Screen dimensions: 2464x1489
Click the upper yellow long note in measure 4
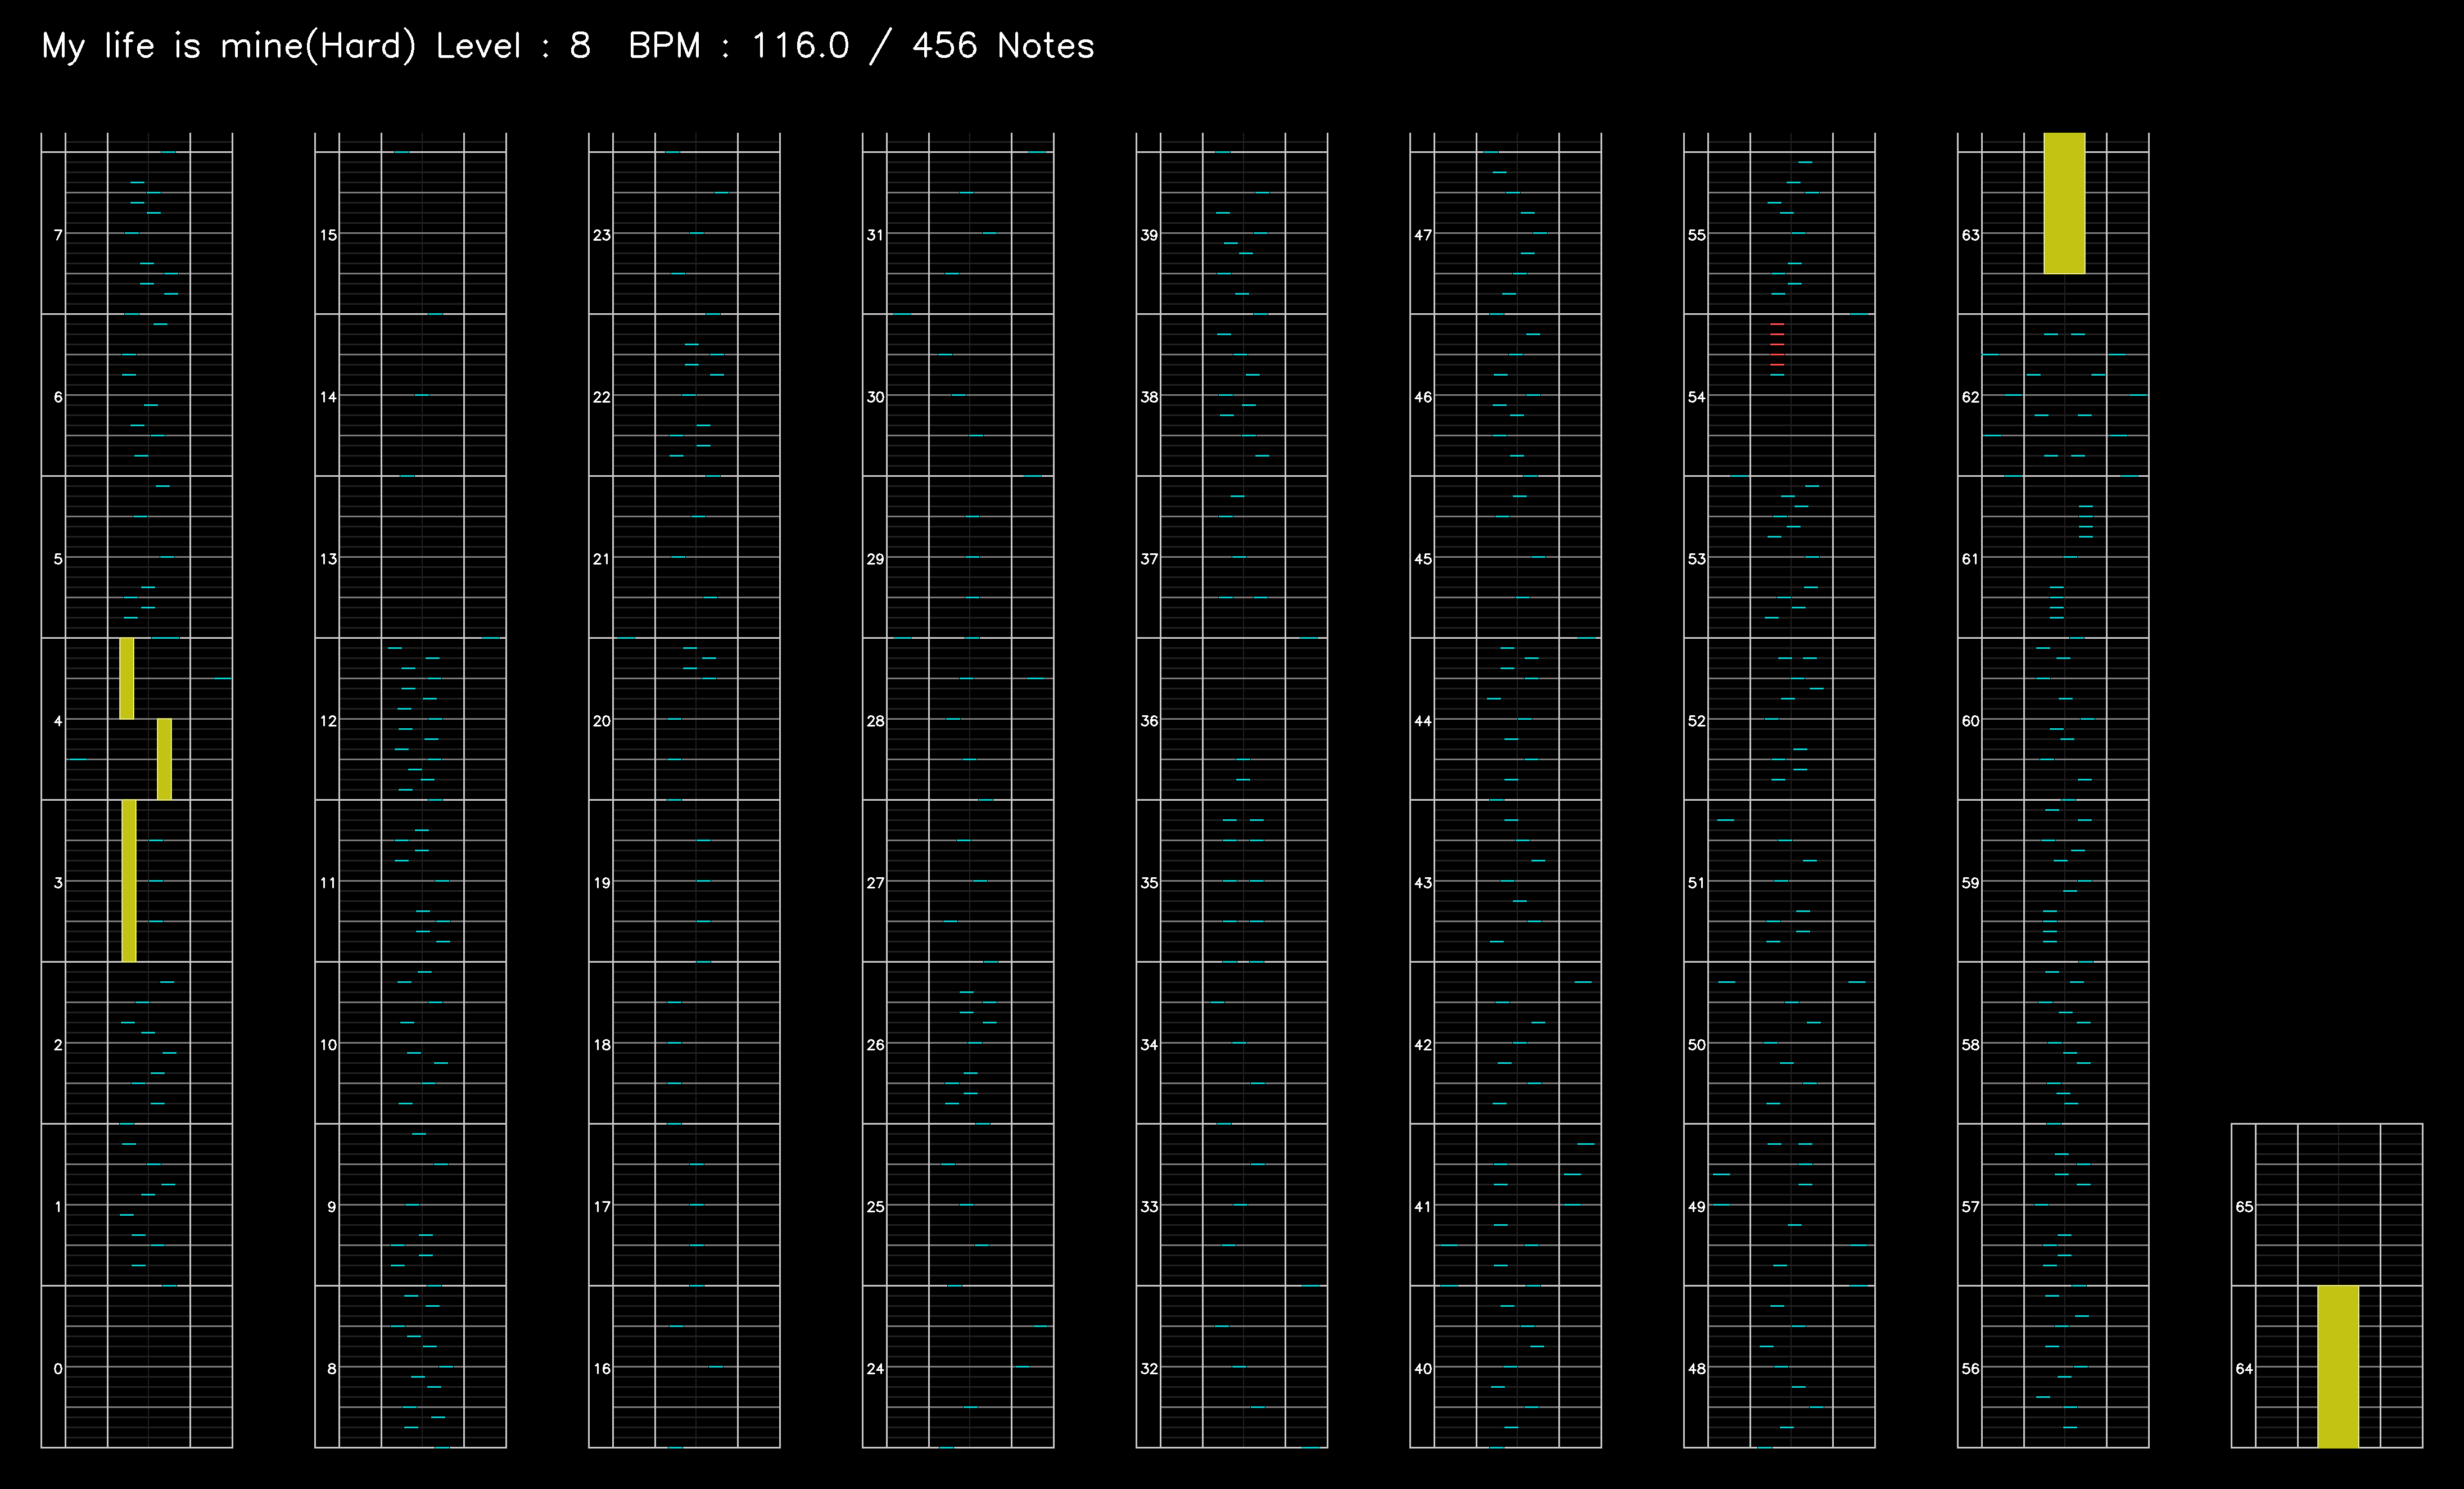click(127, 678)
